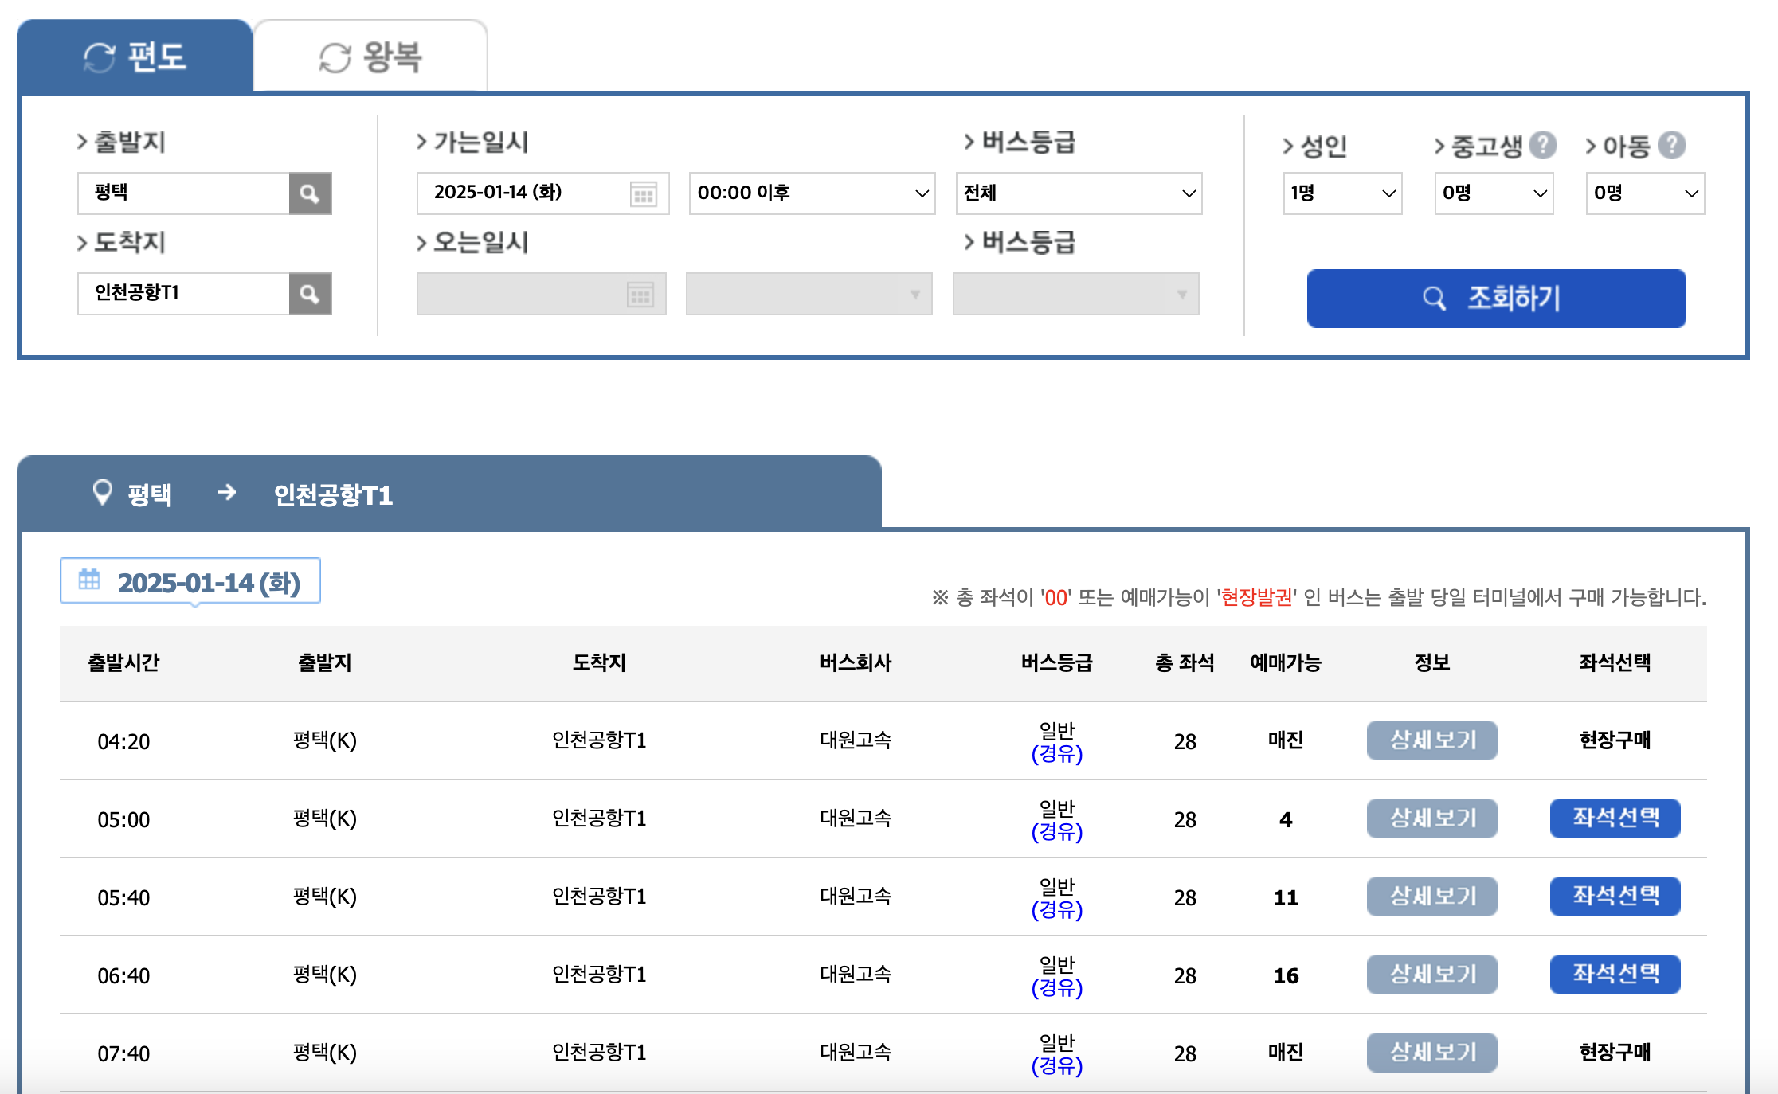Open the calendar icon next to 가는일시 date

(642, 193)
